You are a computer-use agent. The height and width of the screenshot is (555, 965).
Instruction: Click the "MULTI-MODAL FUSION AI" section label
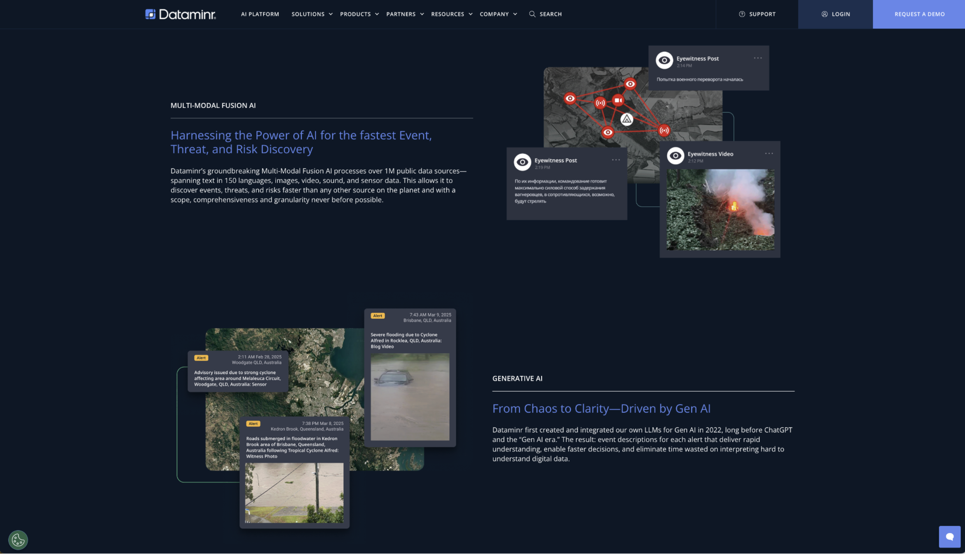(x=213, y=106)
